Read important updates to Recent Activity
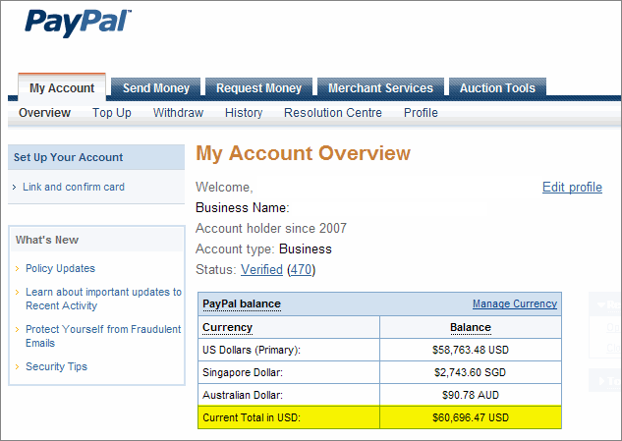 click(103, 299)
